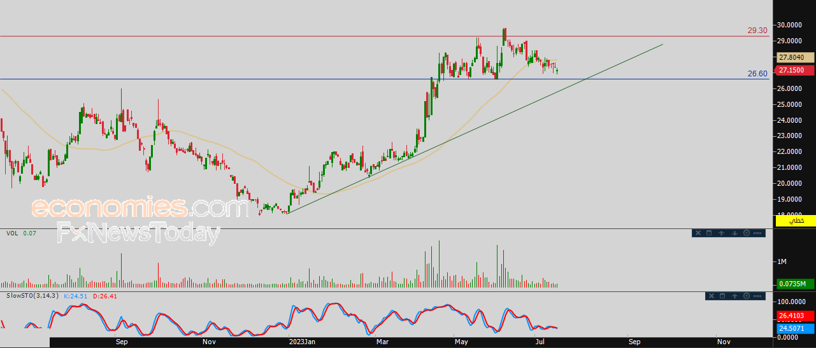This screenshot has width=816, height=348.
Task: Maximize the SlowSTO indicator pane
Action: (x=722, y=296)
